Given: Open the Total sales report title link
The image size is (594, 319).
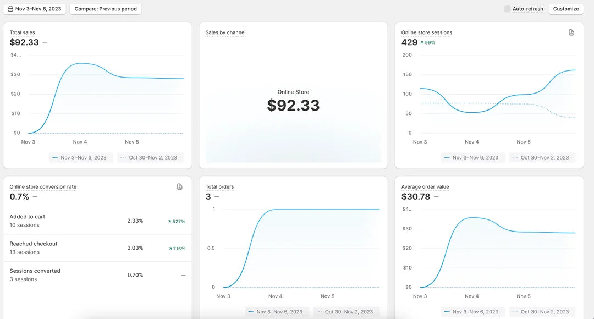Looking at the screenshot, I should tap(23, 32).
